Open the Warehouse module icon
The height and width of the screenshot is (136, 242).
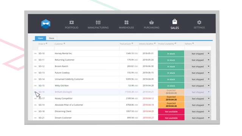pos(126,22)
